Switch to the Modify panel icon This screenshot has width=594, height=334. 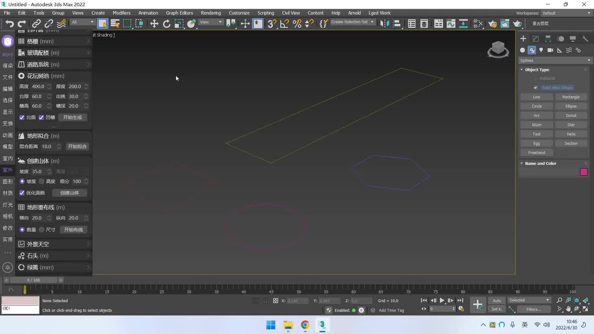(x=536, y=39)
